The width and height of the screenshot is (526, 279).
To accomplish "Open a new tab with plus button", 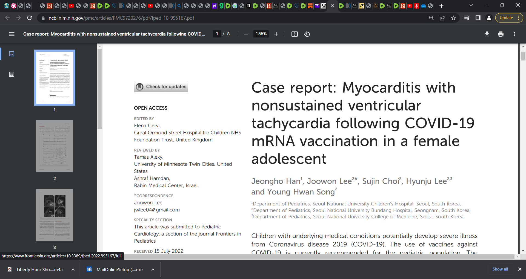I will click(x=441, y=6).
